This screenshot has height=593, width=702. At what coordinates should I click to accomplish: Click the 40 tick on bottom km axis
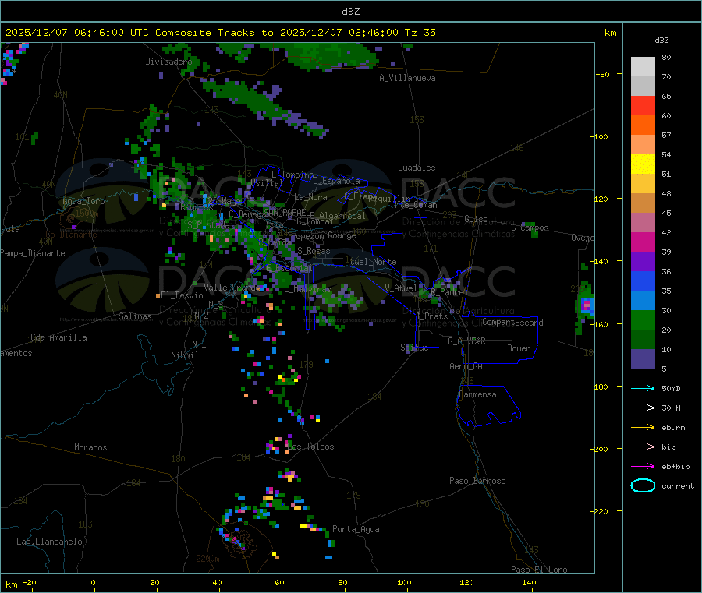tap(217, 582)
